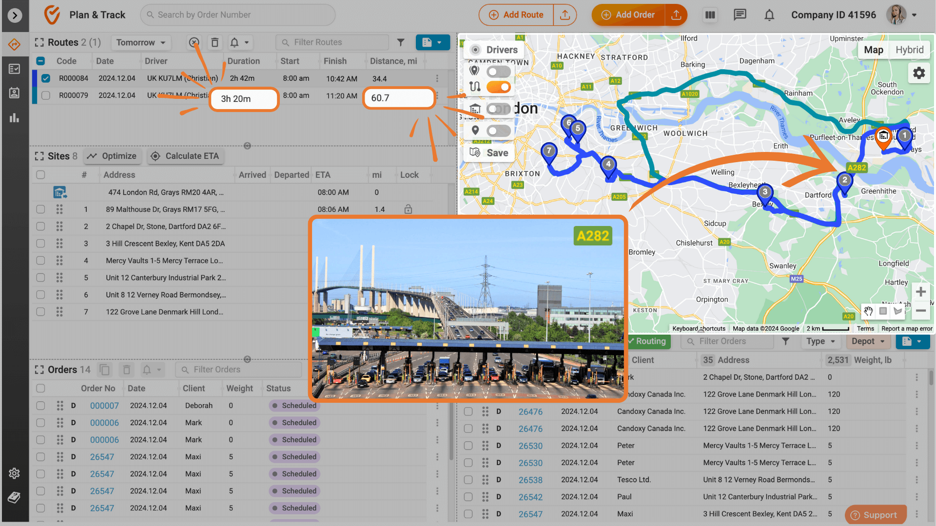Open the Routes section in the sidebar
Viewport: 936px width, 526px height.
(14, 45)
